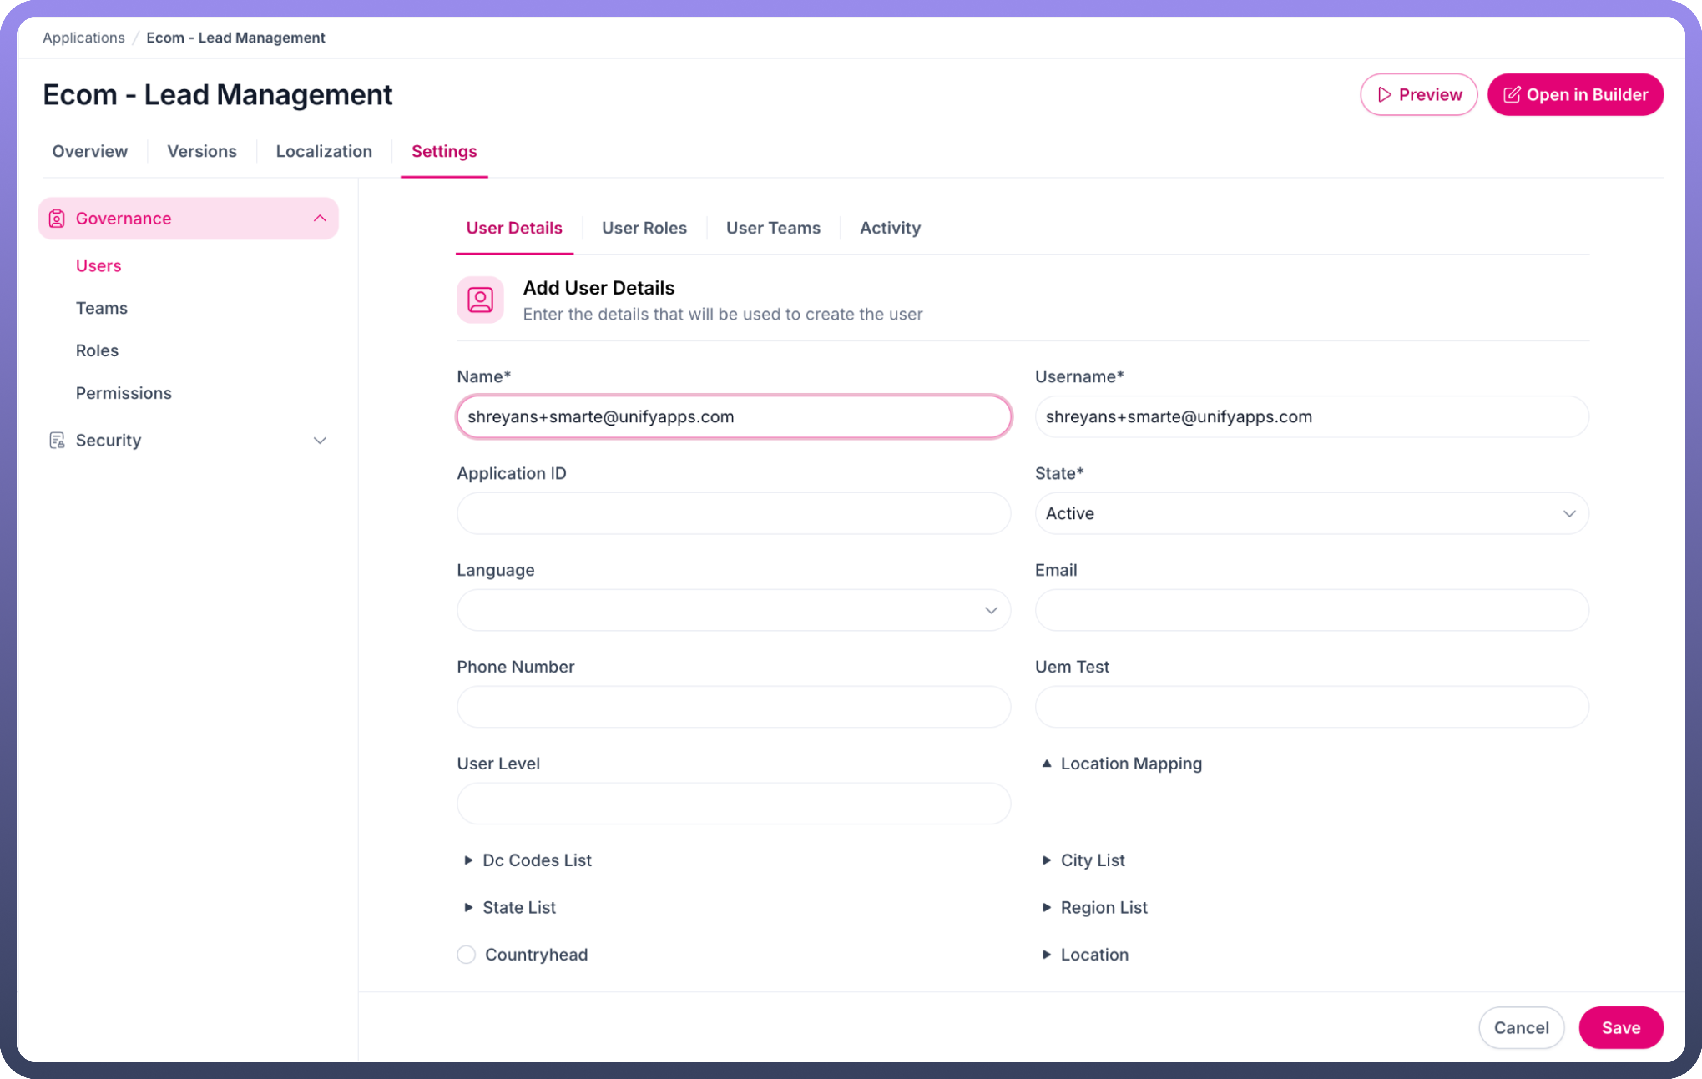Expand Security using its down chevron
This screenshot has width=1702, height=1079.
[319, 440]
